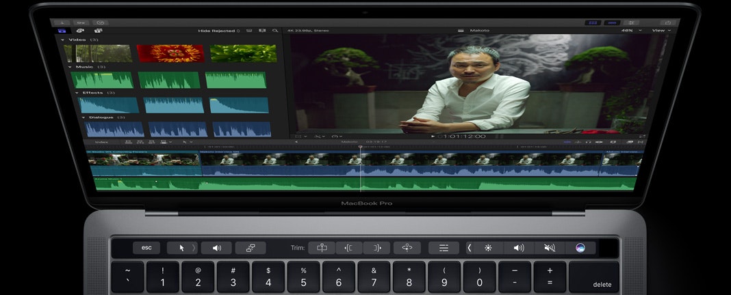Viewport: 731px width, 295px height.
Task: Open the Transform options dropdown under viewer
Action: point(300,137)
